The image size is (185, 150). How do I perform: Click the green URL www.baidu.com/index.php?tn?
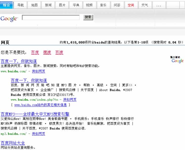(35, 100)
